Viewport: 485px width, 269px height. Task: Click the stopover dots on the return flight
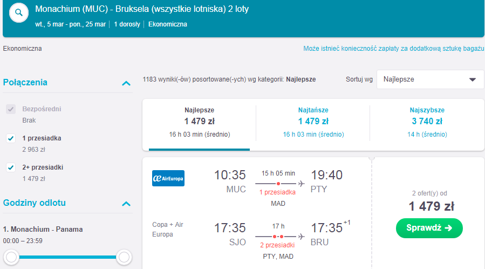278,237
